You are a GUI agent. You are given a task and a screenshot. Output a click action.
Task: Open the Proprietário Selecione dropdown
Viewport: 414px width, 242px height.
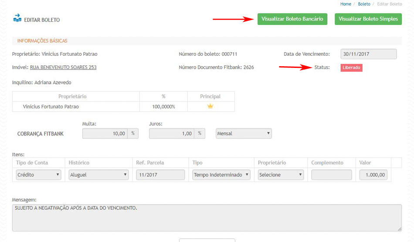coord(280,175)
